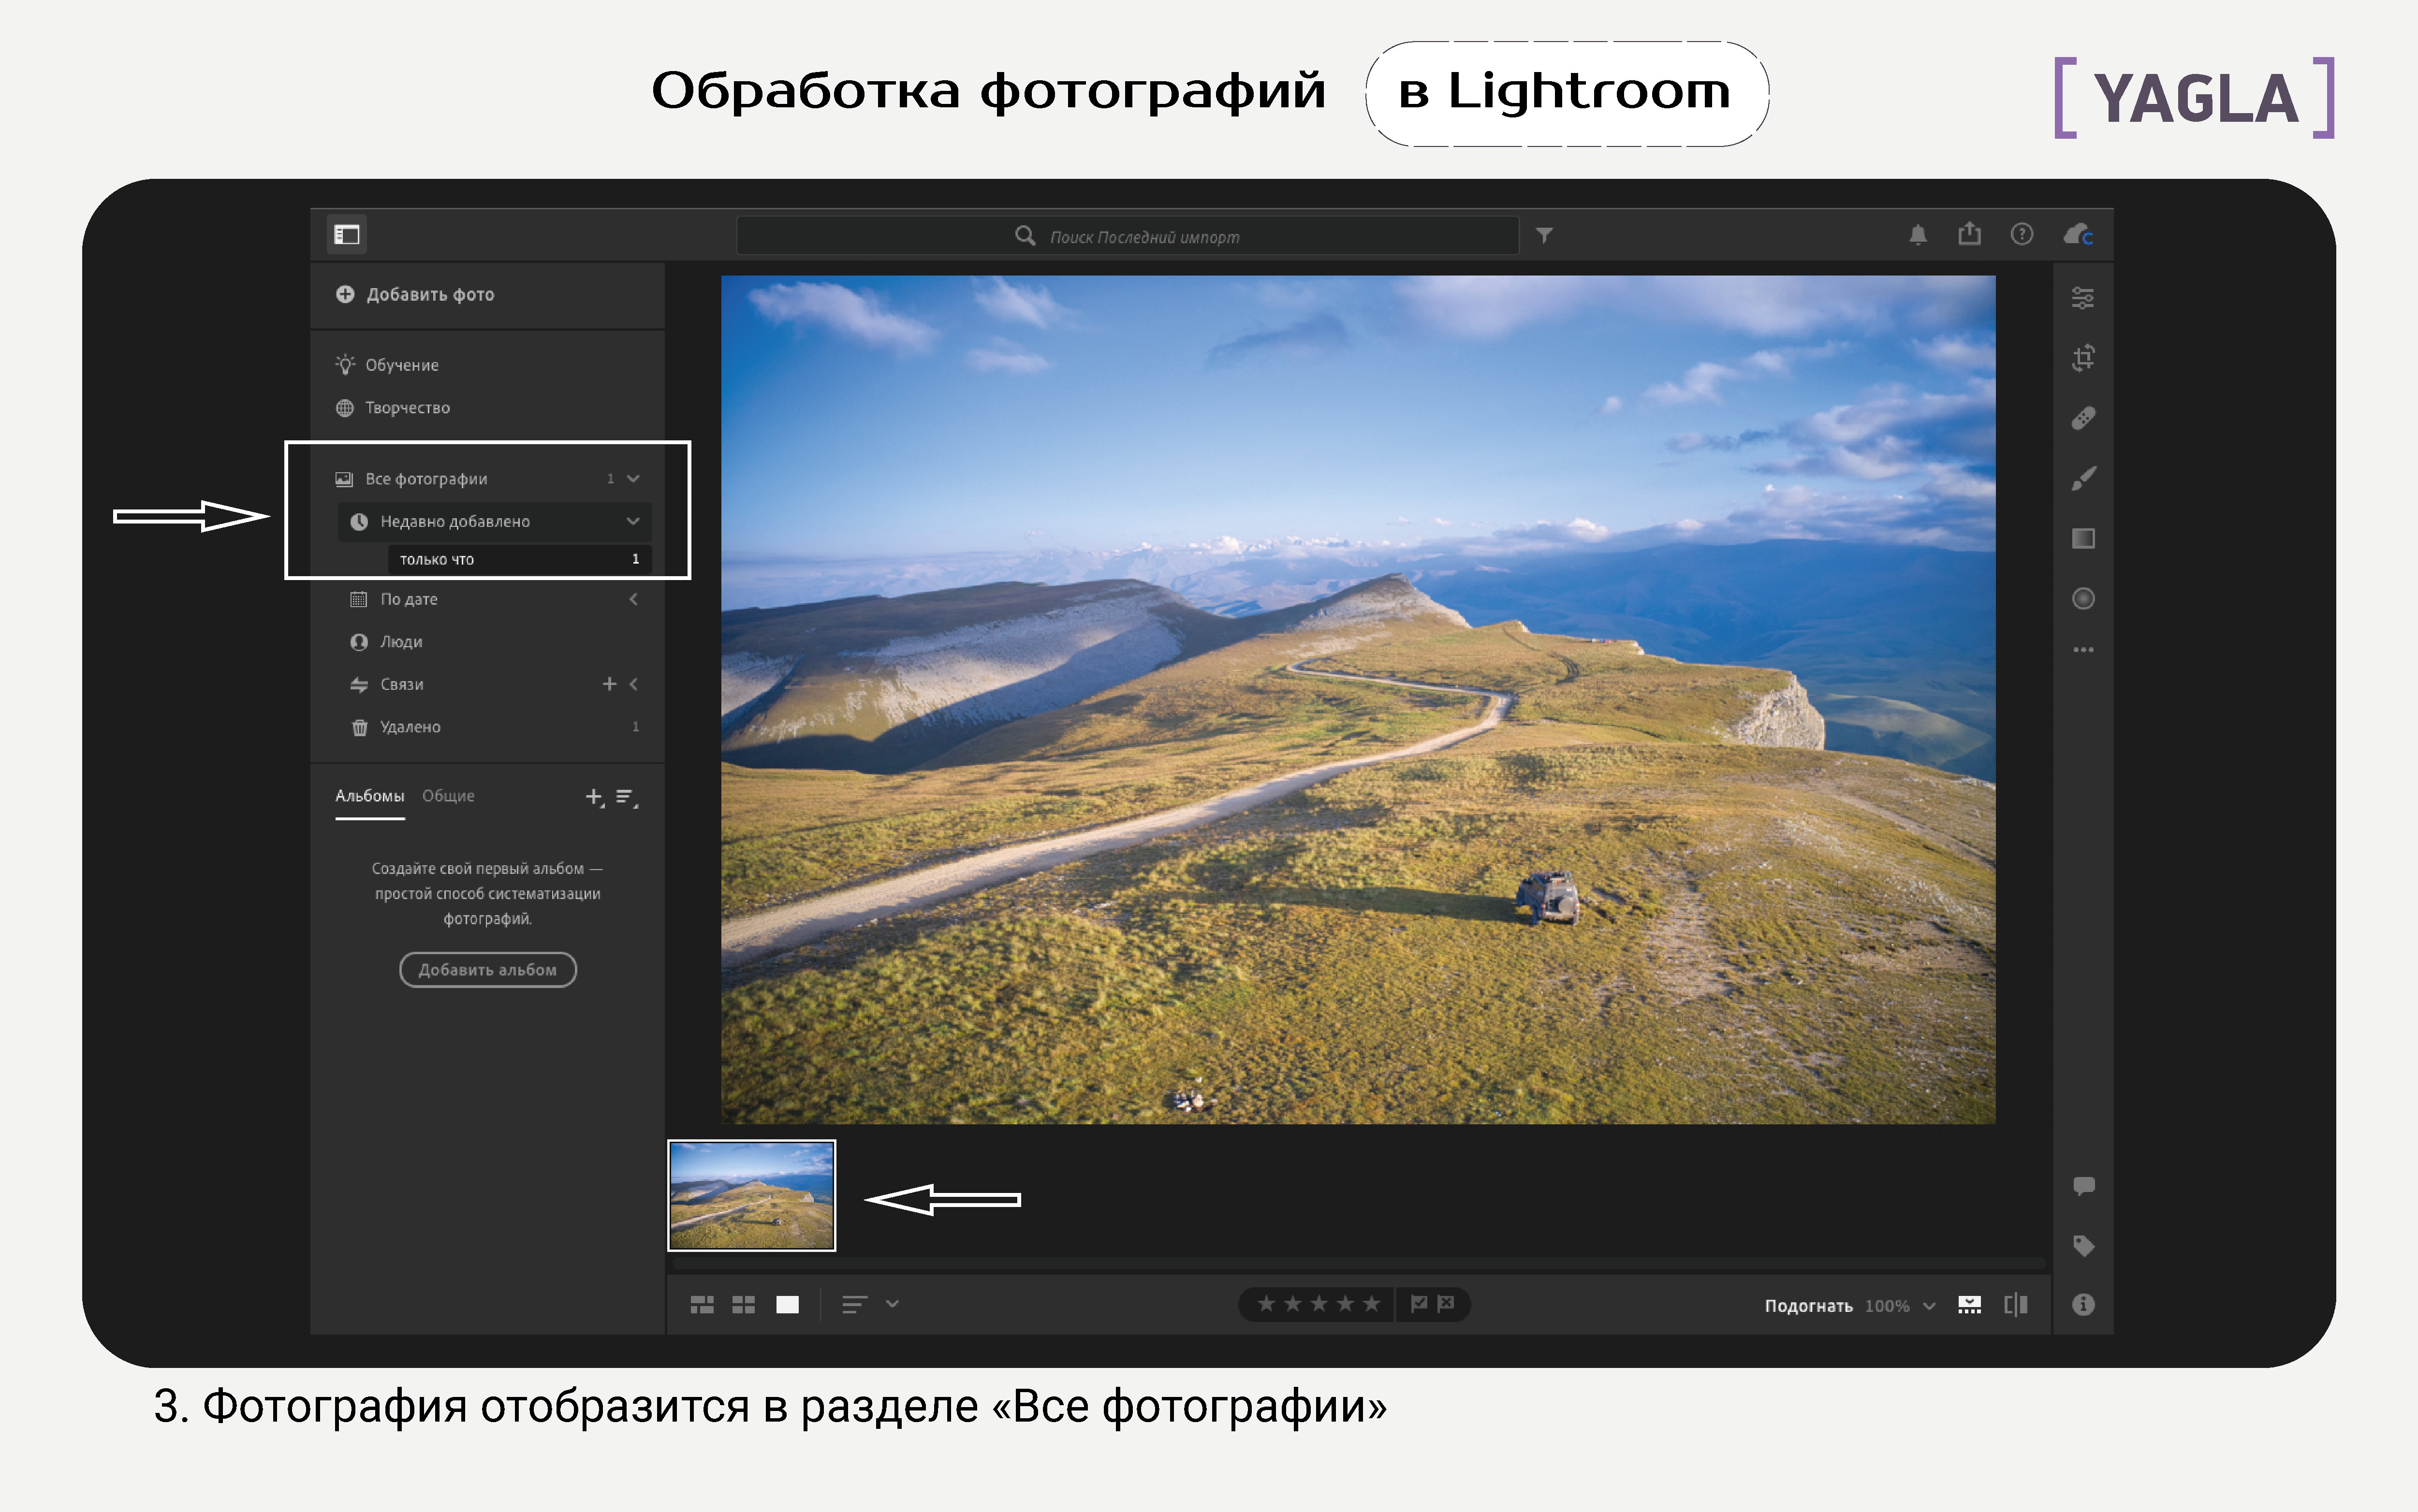Click 'Добавить фото' button

tap(415, 294)
